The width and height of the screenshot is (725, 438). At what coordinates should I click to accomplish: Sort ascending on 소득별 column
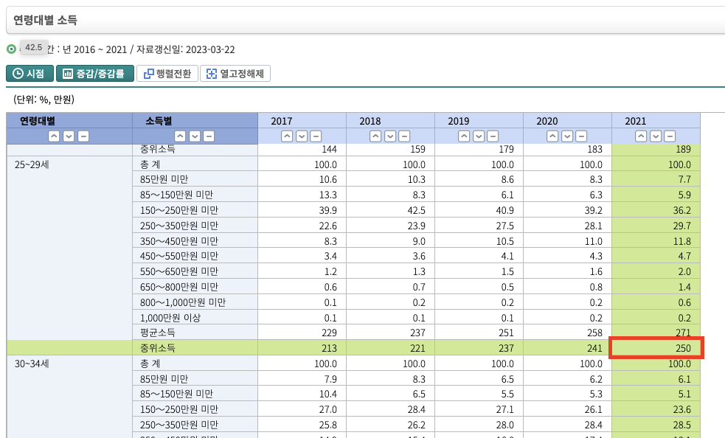coord(180,136)
